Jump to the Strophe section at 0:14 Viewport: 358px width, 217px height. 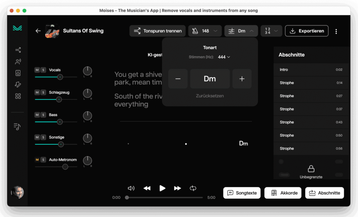(x=311, y=83)
